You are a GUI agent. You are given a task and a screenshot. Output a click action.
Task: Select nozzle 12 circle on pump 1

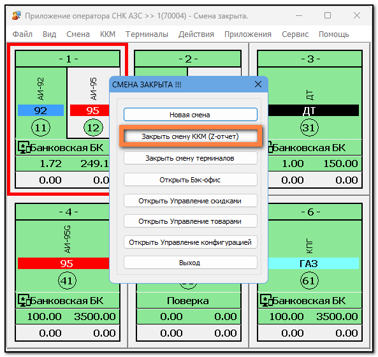93,127
